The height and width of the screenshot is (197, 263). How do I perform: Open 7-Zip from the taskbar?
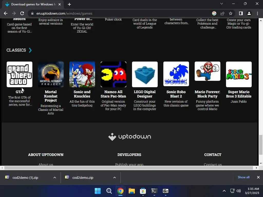166,191
